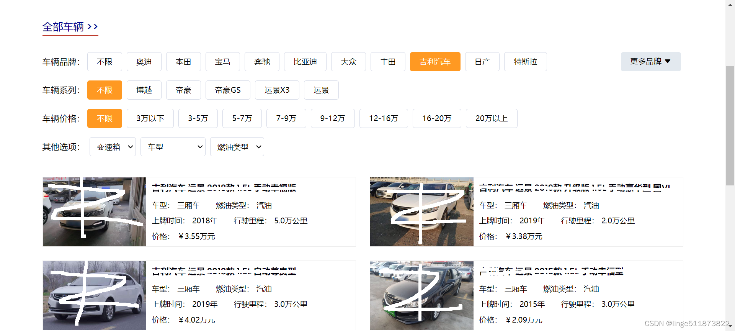This screenshot has height=331, width=735.
Task: Filter price 12-16万
Action: click(x=384, y=118)
